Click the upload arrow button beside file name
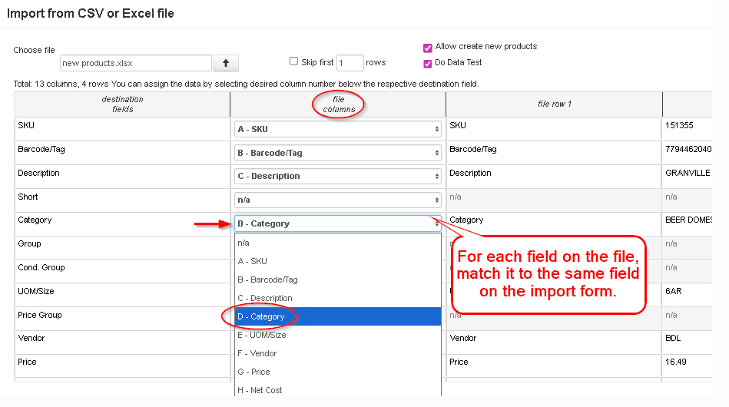Viewport: 729px width, 407px height. pos(226,63)
